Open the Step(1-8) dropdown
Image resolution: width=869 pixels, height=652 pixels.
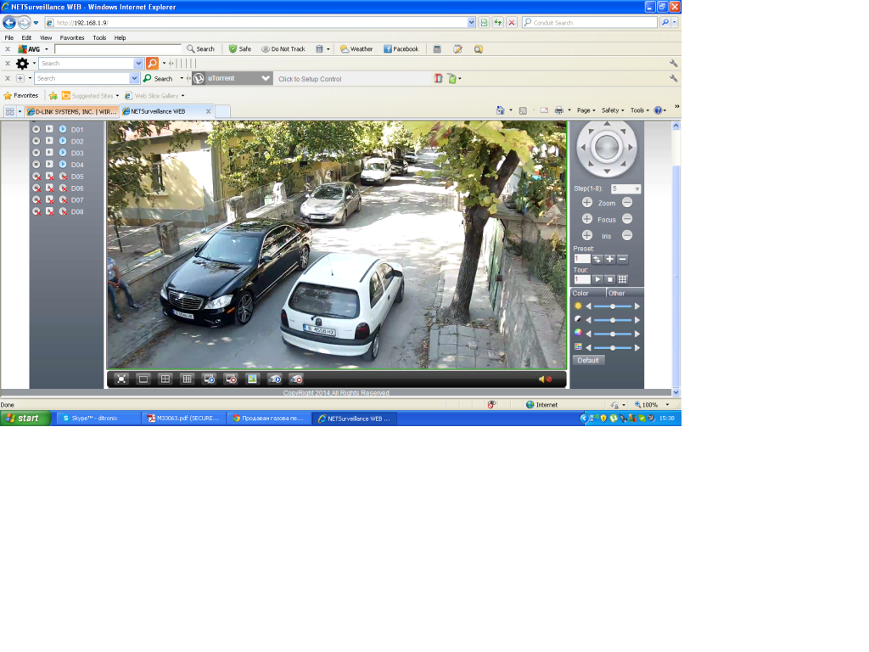(625, 189)
